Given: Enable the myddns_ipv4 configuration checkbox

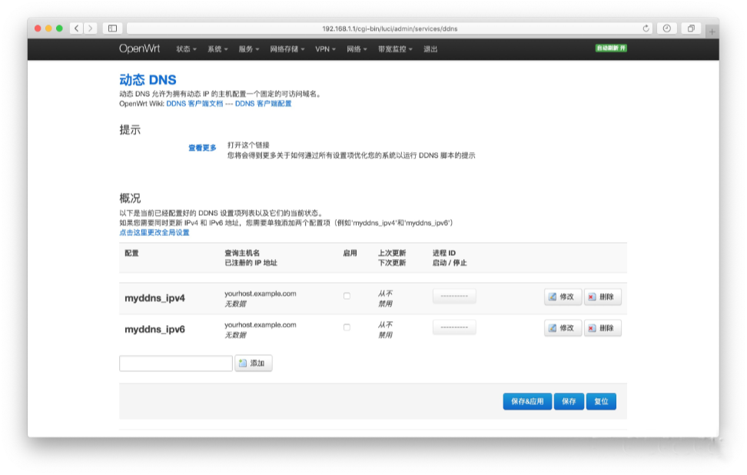Looking at the screenshot, I should [x=347, y=294].
